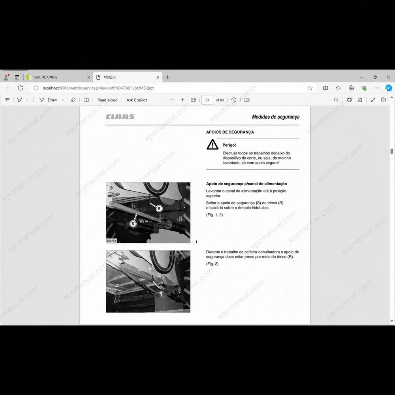
Task: Select the Highlight tool
Action: pyautogui.click(x=19, y=100)
